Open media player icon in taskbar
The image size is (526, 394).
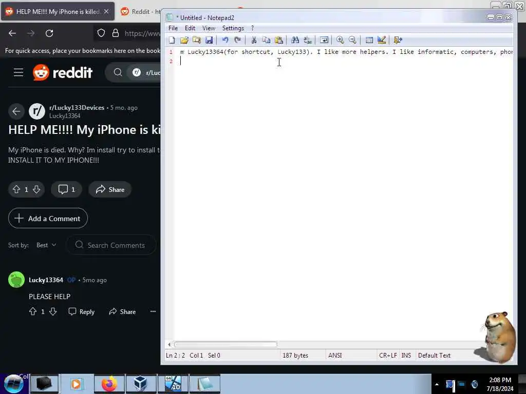(x=76, y=384)
